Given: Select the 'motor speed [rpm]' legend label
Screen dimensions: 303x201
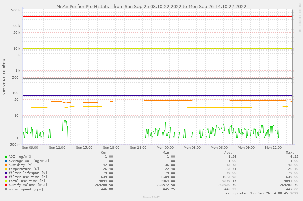Looking at the screenshot, I should point(26,189).
